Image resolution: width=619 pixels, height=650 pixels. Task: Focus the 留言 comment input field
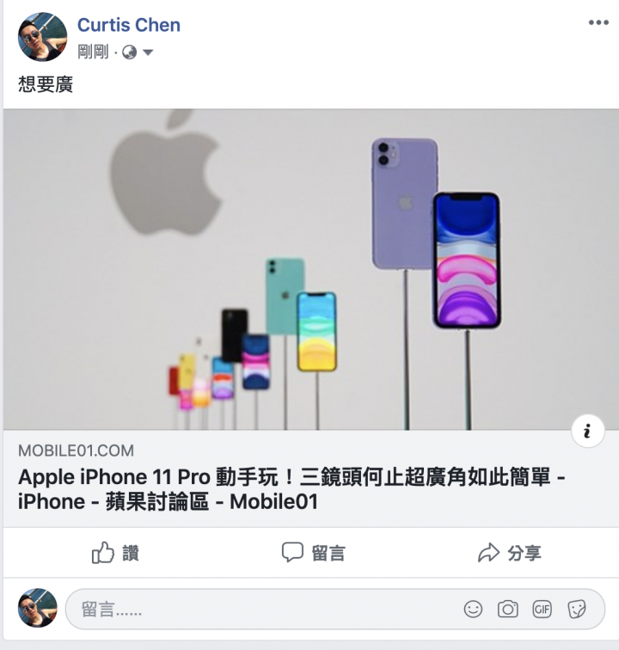click(335, 610)
